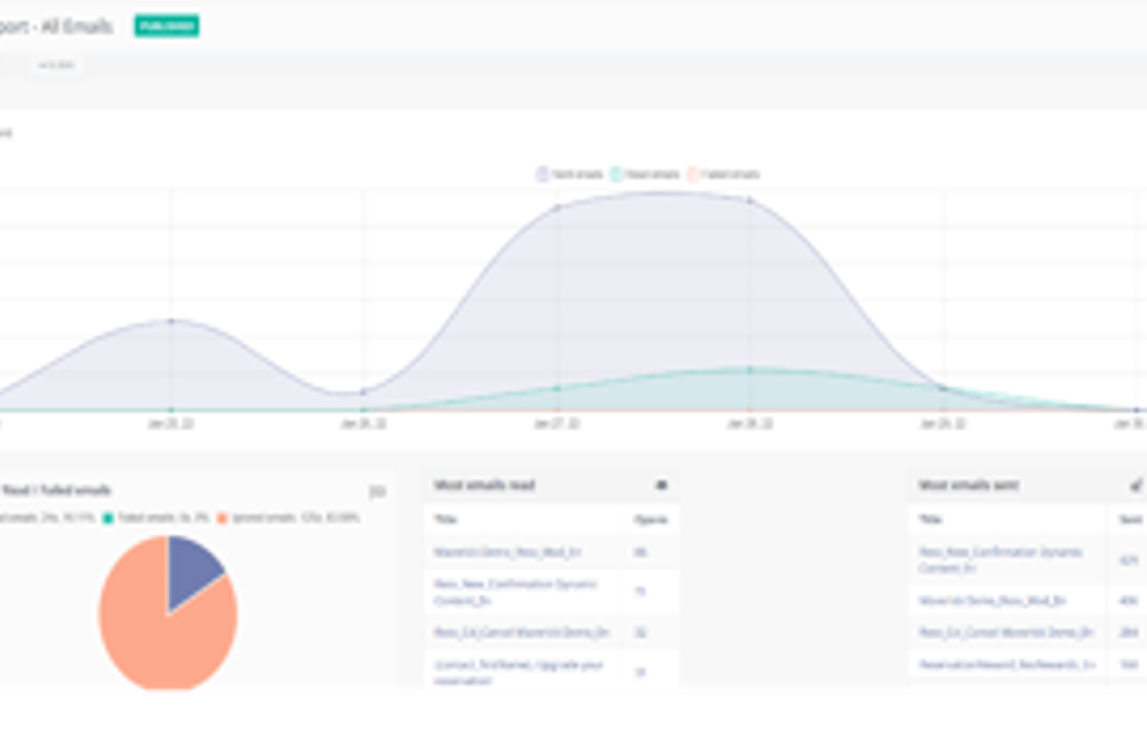Open ReservationReward link in Most emails sent
1147x740 pixels.
pyautogui.click(x=1007, y=665)
